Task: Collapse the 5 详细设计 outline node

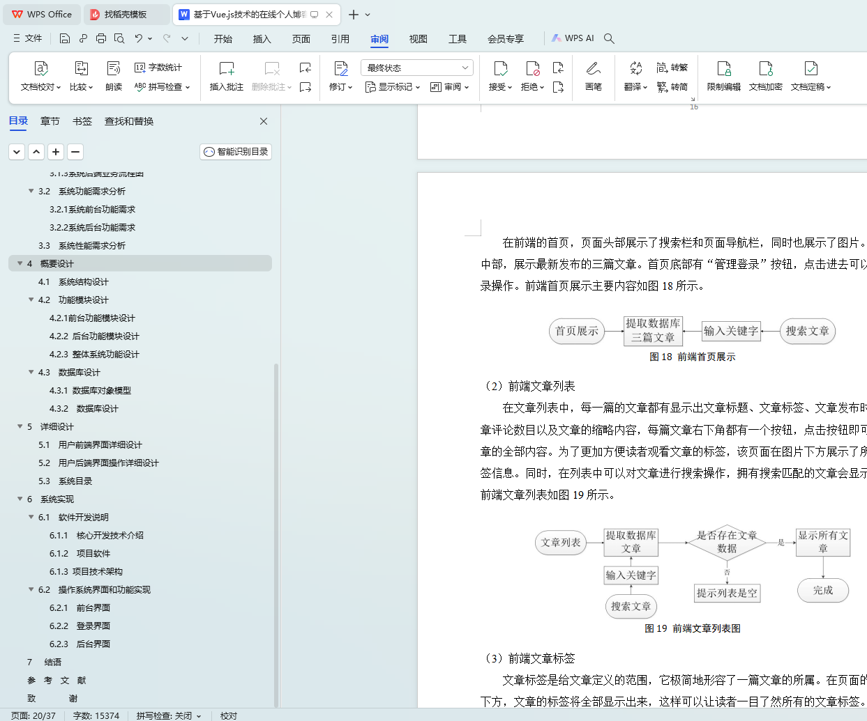Action: point(20,426)
